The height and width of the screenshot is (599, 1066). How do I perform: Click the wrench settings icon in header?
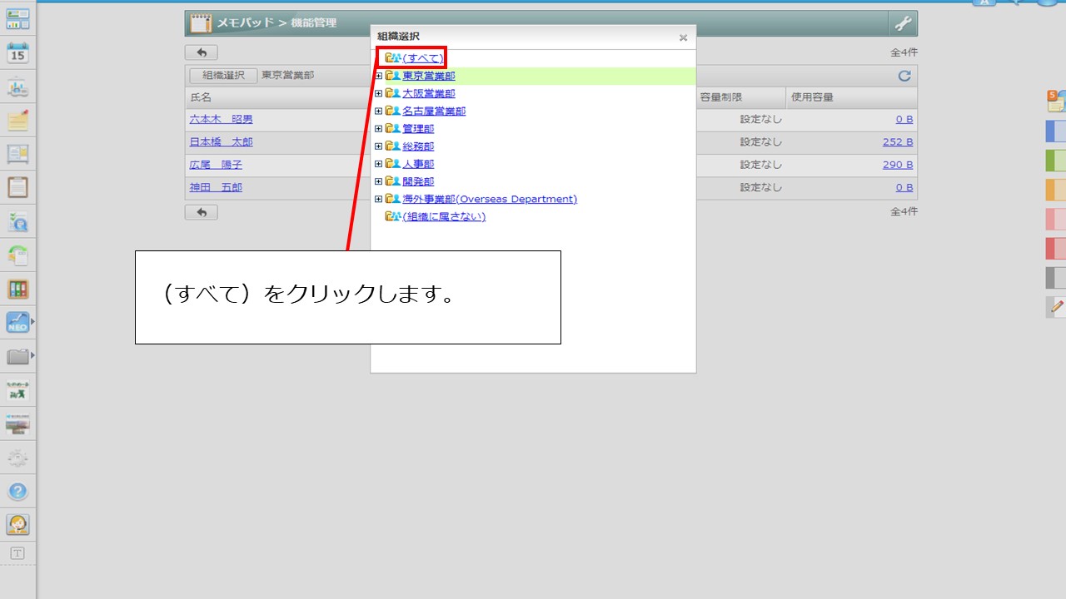[x=903, y=23]
